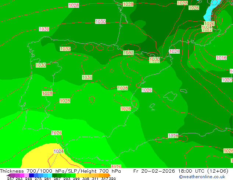Viewport: 233px width, 180px height.
Task: Click the 1030 label on the far left Atlantic
Action: 44,29
